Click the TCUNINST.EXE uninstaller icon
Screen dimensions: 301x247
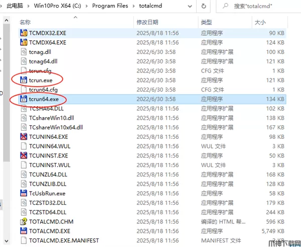[24, 155]
